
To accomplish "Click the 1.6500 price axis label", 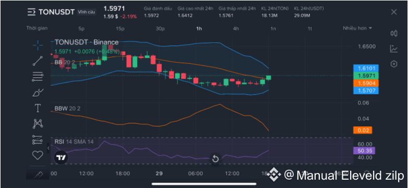I will tap(367, 47).
